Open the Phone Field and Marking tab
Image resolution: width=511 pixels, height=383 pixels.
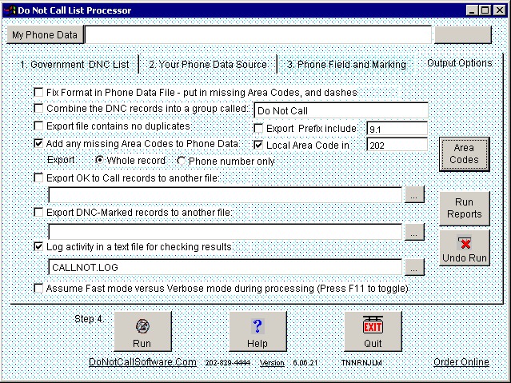coord(346,65)
